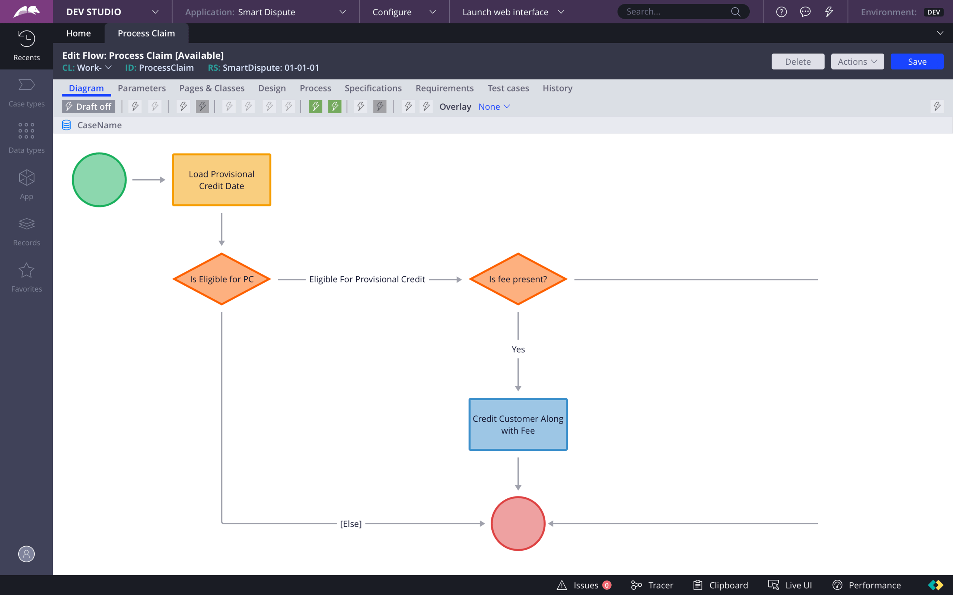This screenshot has height=595, width=953.
Task: Toggle Draft off mode
Action: point(88,106)
